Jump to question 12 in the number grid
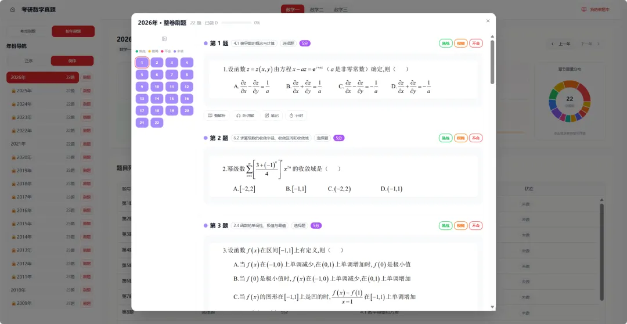 coord(187,87)
